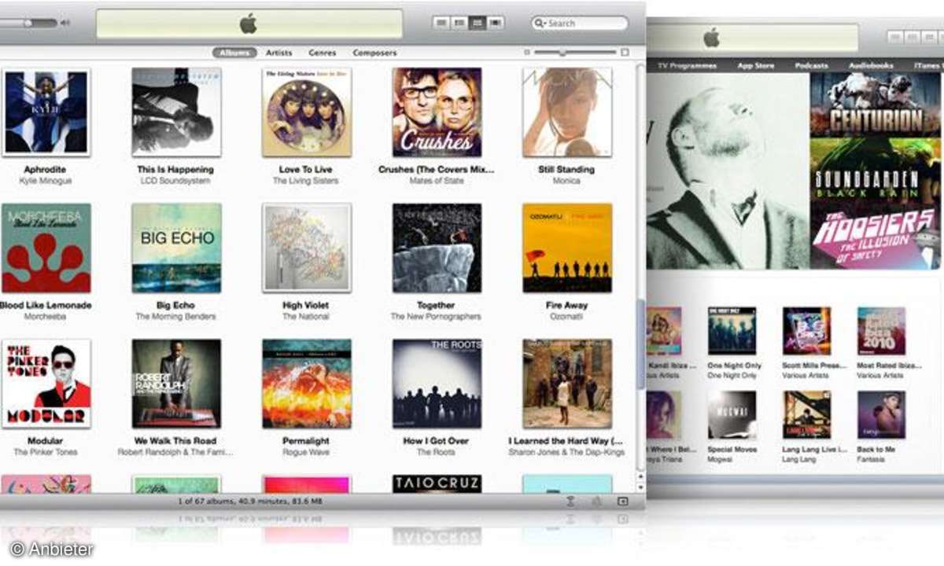Viewport: 944px width, 566px height.
Task: Click the Taio Cruz album cover
Action: pyautogui.click(x=437, y=483)
